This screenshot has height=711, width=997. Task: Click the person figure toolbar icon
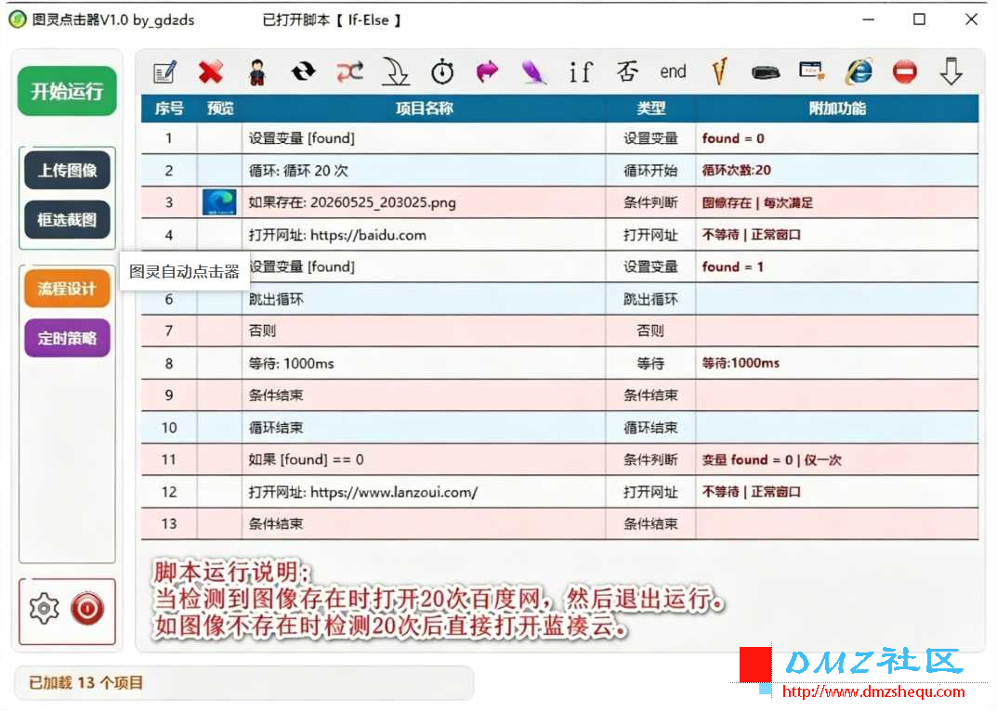(256, 71)
